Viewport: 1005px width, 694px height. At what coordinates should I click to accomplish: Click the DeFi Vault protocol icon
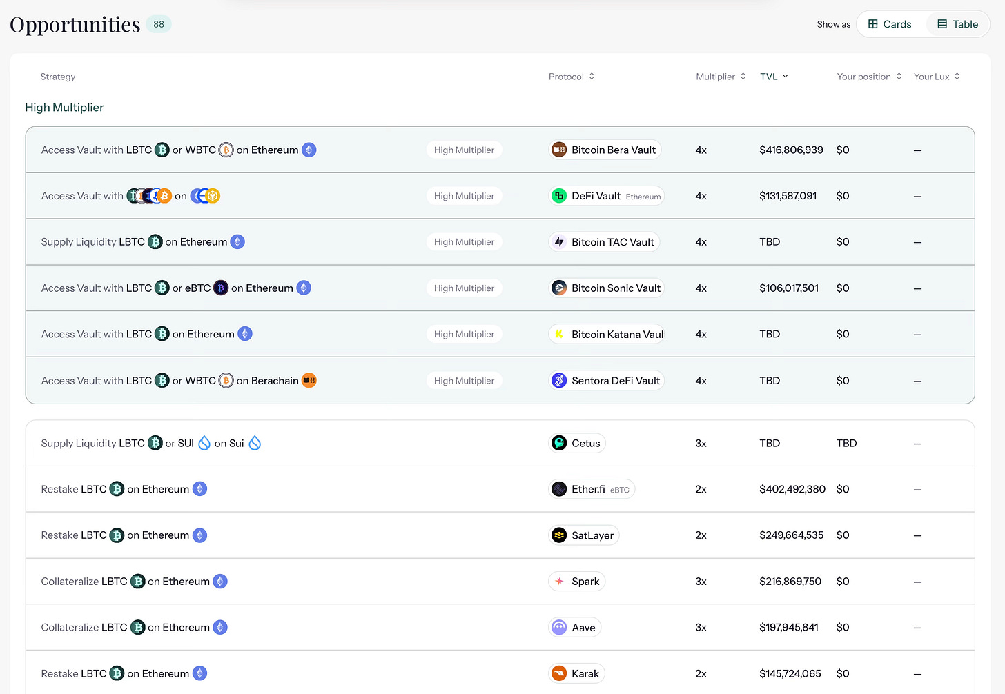(559, 196)
